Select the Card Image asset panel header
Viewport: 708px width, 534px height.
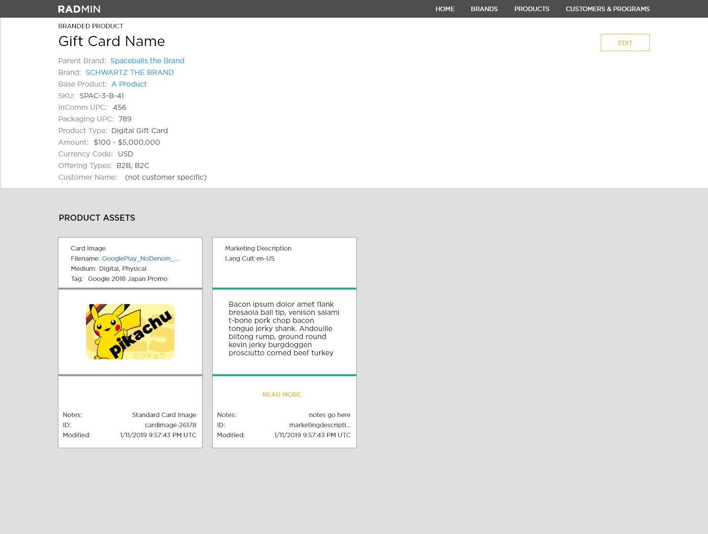88,248
